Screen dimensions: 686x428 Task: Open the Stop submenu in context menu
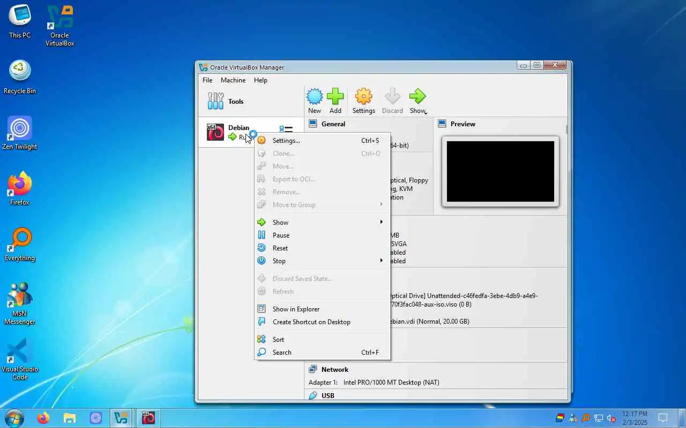[x=322, y=261]
